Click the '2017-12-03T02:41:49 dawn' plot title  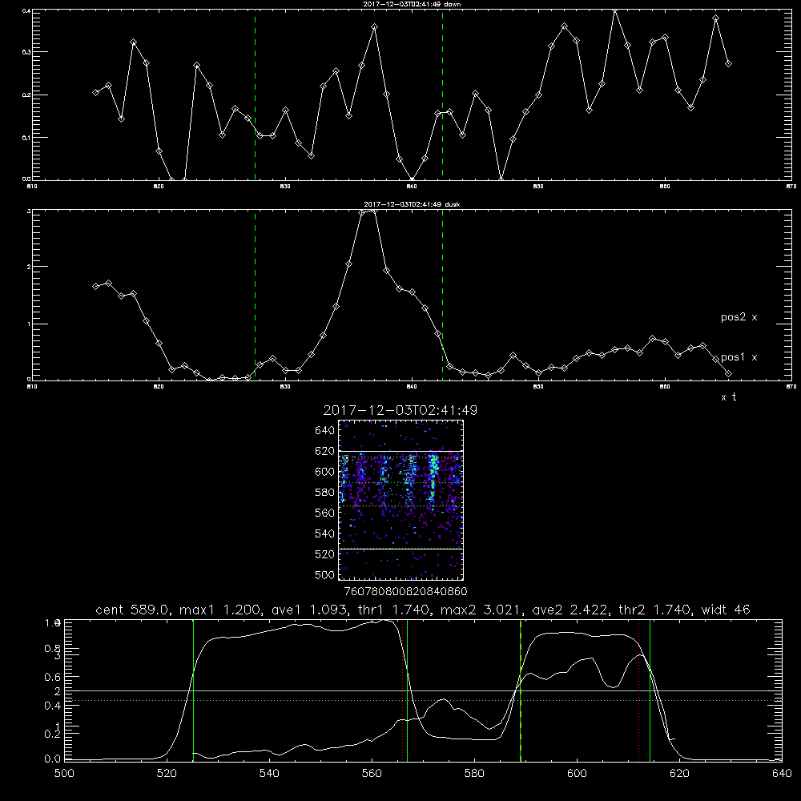point(412,4)
